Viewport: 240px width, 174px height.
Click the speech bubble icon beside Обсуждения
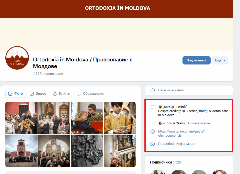coord(79,94)
